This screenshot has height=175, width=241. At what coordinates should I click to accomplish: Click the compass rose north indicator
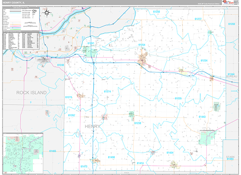click(x=47, y=12)
